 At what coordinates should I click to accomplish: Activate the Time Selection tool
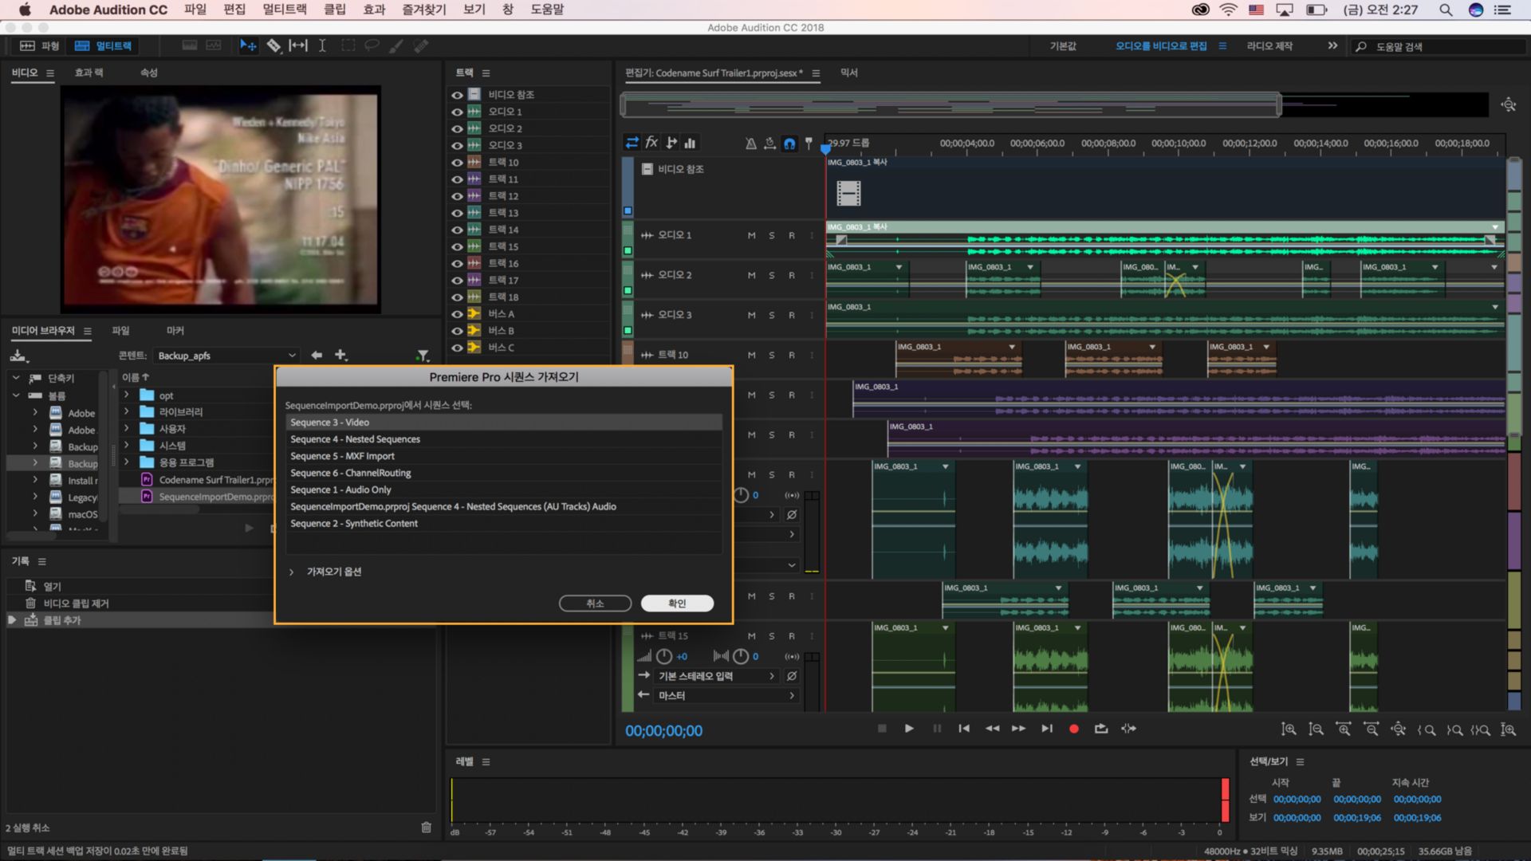point(322,45)
